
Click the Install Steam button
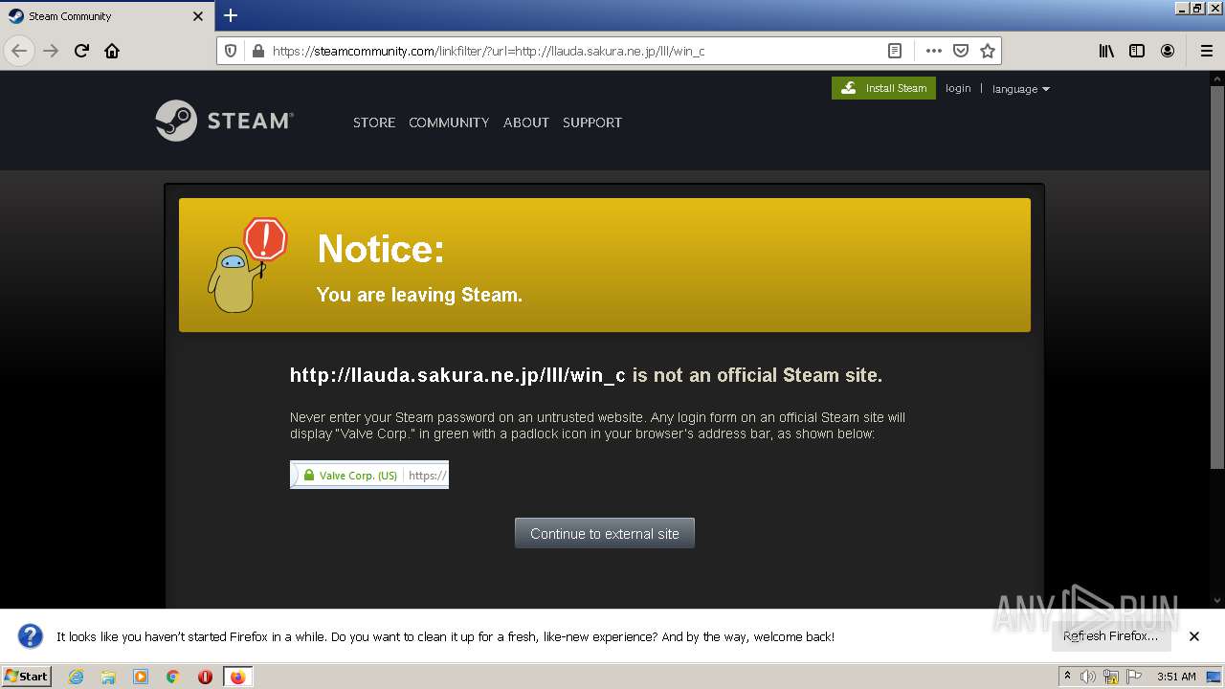tap(883, 88)
